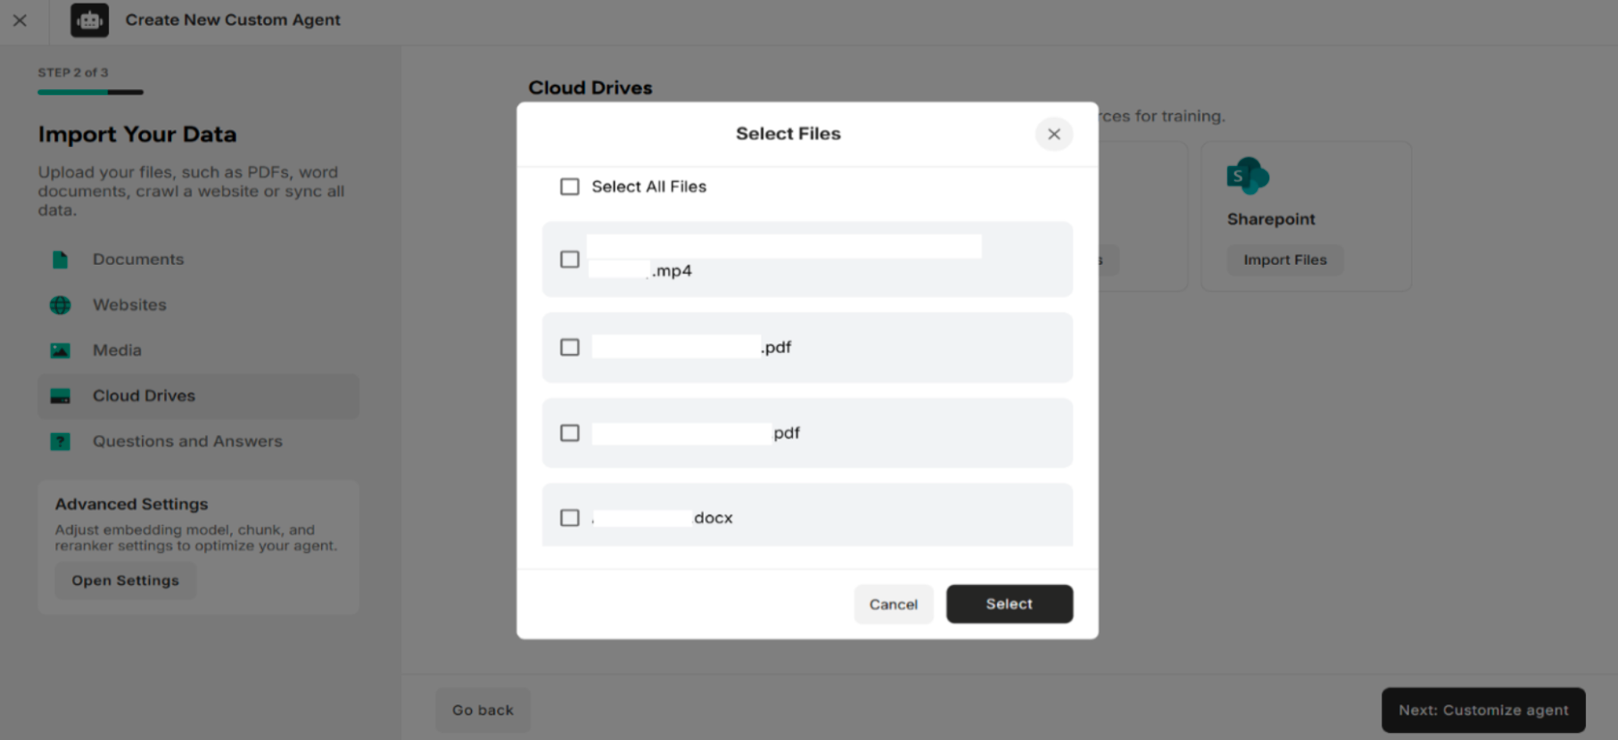
Task: Check the .docx file checkbox
Action: 569,518
